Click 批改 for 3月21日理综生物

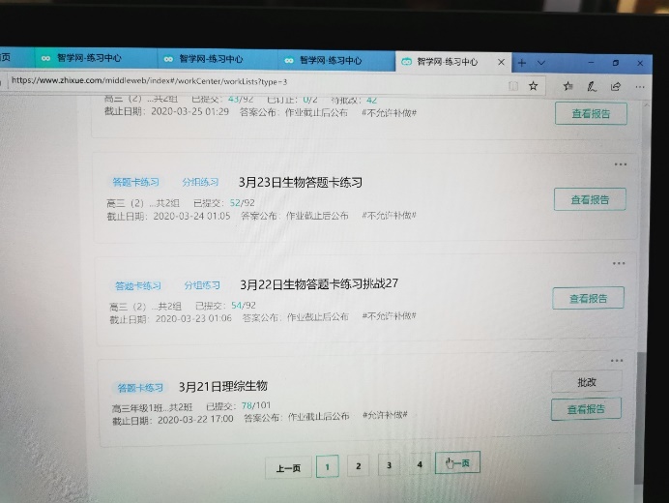point(587,382)
